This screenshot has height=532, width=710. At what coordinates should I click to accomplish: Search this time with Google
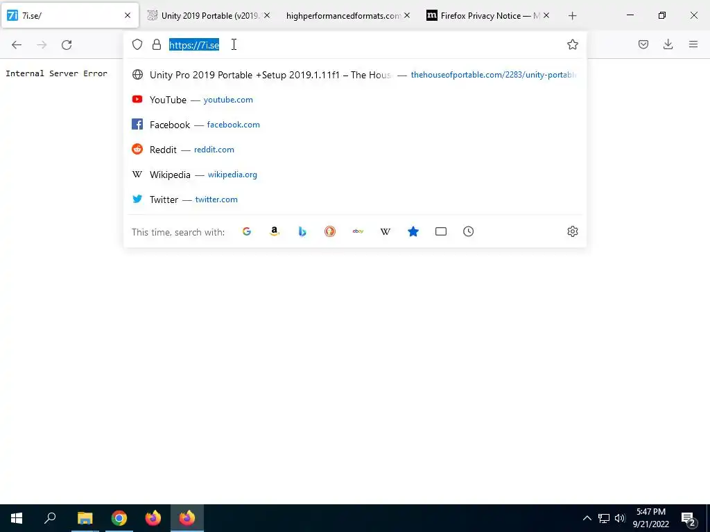coord(247,231)
